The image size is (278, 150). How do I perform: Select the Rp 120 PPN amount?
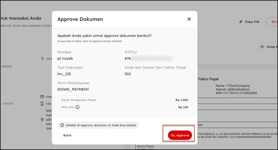[x=183, y=107]
